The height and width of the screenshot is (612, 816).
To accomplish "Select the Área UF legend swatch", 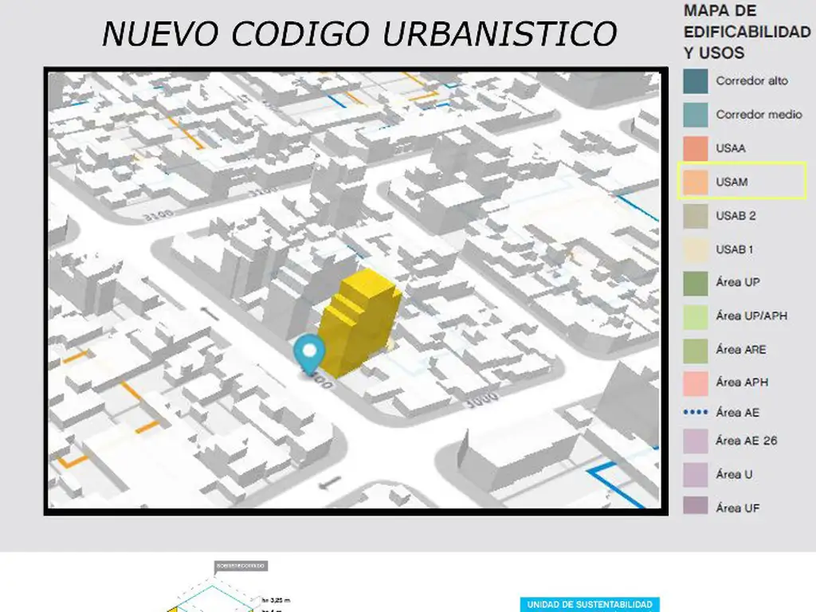I will pyautogui.click(x=695, y=508).
